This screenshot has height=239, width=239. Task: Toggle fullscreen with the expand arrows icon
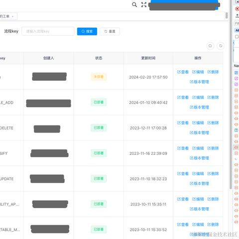pos(144,4)
